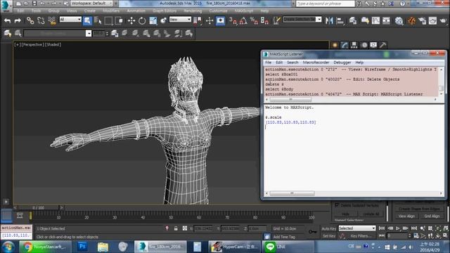Click the viewport Shaded label

click(x=53, y=44)
